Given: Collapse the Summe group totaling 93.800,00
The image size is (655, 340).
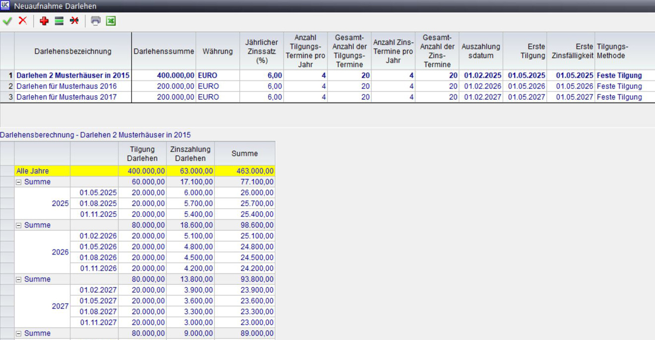Looking at the screenshot, I should click(x=19, y=279).
